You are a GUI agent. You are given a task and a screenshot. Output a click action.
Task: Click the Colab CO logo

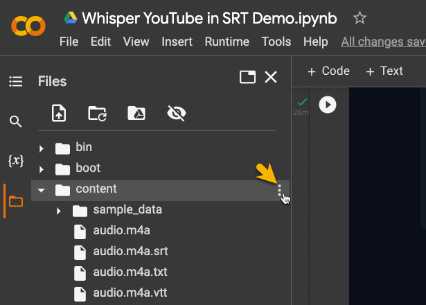tap(28, 26)
